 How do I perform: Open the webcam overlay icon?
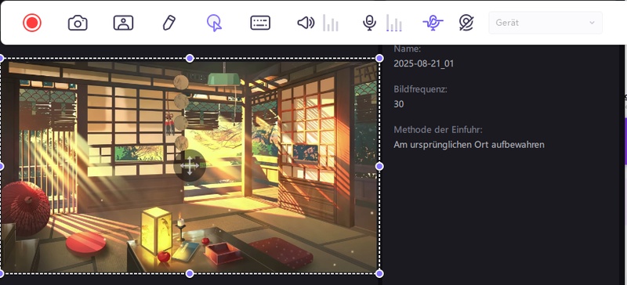point(123,23)
